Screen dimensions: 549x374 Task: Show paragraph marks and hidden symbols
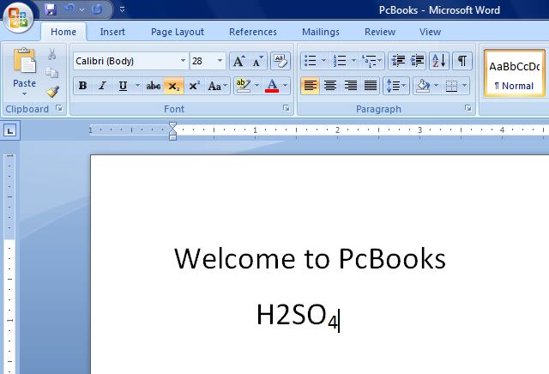[462, 61]
